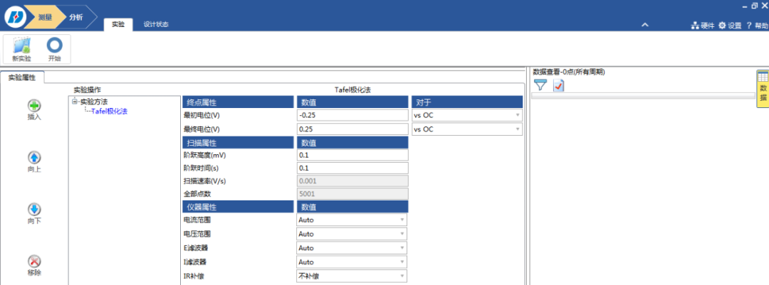The image size is (769, 285).
Task: Open 最终电位 reference dropdown vs OC
Action: 467,129
